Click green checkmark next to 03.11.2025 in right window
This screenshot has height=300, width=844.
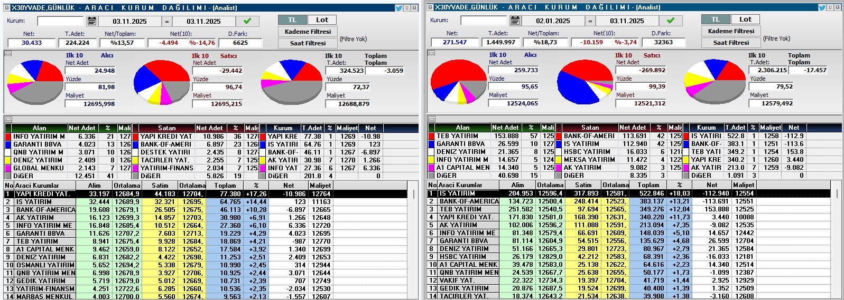click(x=671, y=21)
